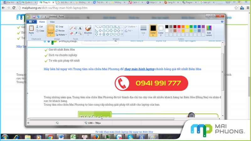Open Firefox from the taskbar

pyautogui.click(x=96, y=137)
